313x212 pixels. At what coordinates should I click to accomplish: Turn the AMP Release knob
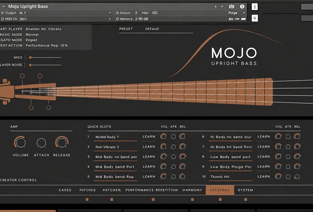point(62,142)
